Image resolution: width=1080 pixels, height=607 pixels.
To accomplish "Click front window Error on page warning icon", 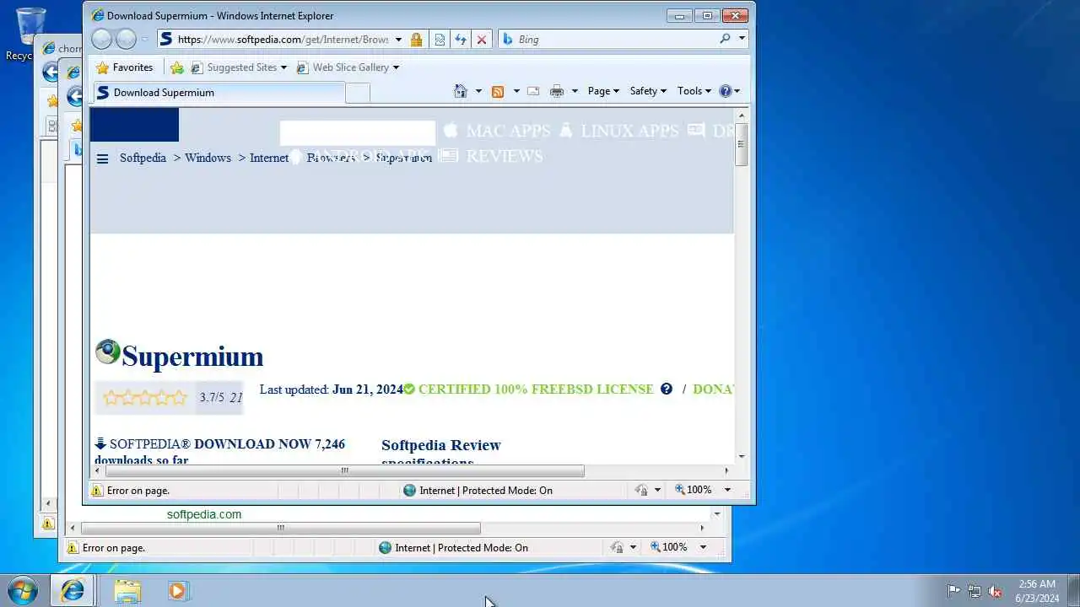I will pos(96,491).
